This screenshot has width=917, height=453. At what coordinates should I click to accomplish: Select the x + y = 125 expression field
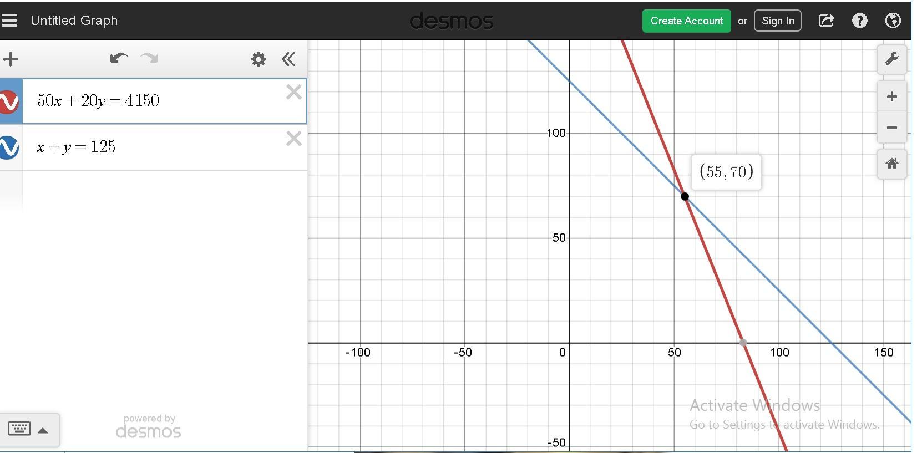(164, 147)
